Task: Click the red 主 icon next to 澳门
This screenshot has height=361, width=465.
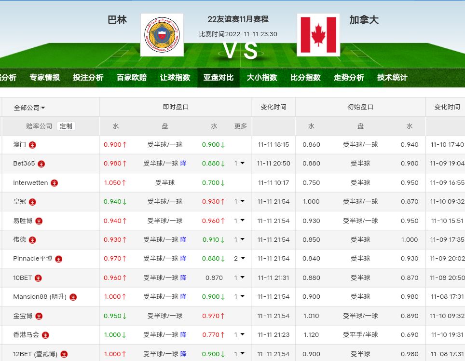Action: tap(32, 145)
